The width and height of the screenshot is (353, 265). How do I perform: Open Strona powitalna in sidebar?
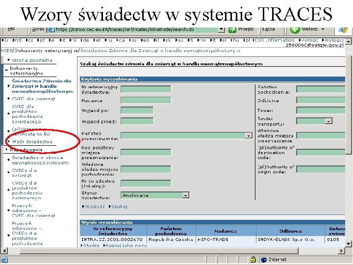pos(32,60)
